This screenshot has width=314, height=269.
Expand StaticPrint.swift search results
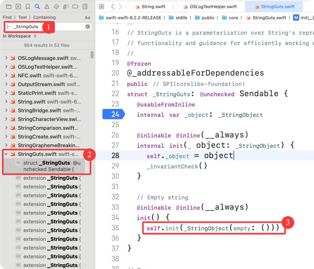(x=6, y=93)
